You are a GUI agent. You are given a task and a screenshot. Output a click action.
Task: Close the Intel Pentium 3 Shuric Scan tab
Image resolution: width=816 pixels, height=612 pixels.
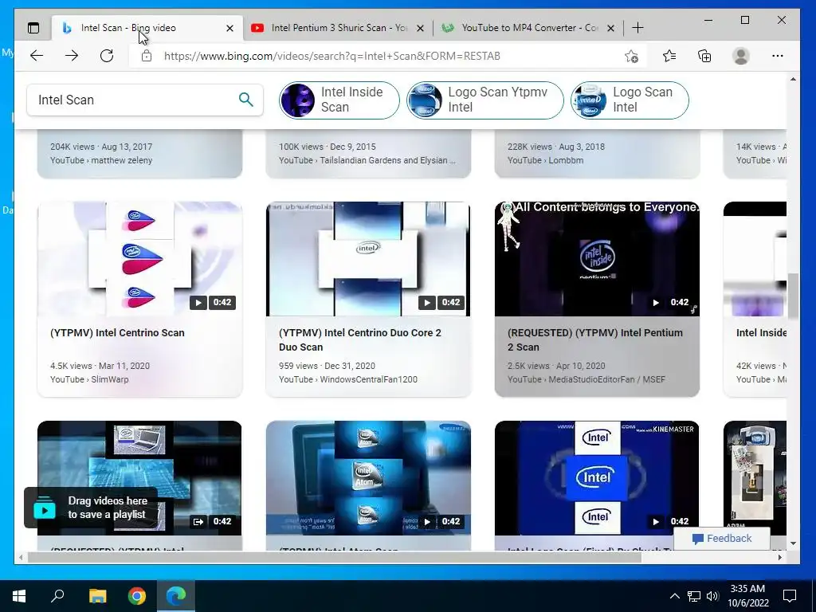[420, 28]
